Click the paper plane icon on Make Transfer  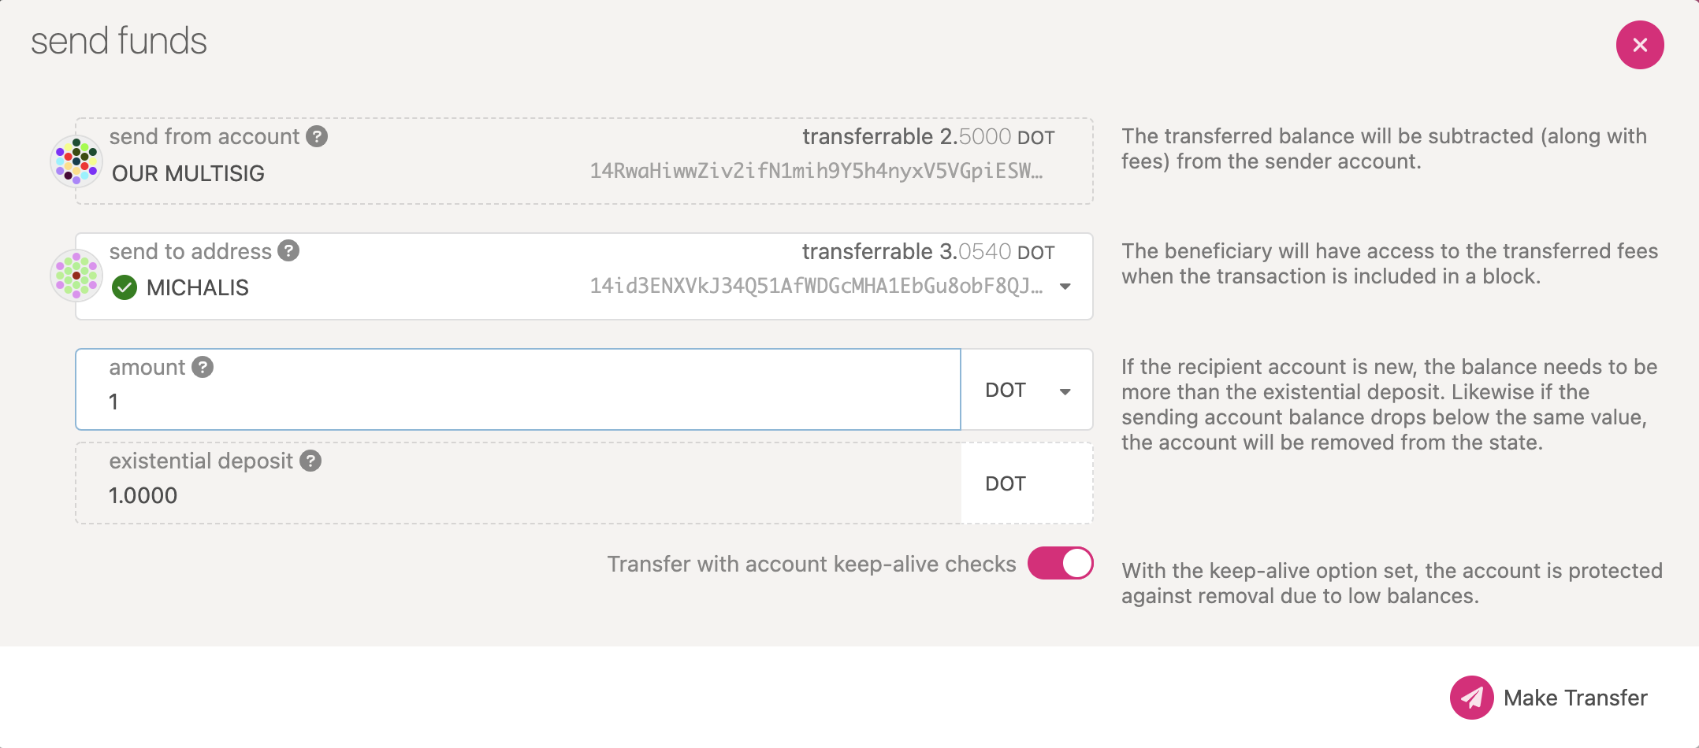click(1473, 697)
